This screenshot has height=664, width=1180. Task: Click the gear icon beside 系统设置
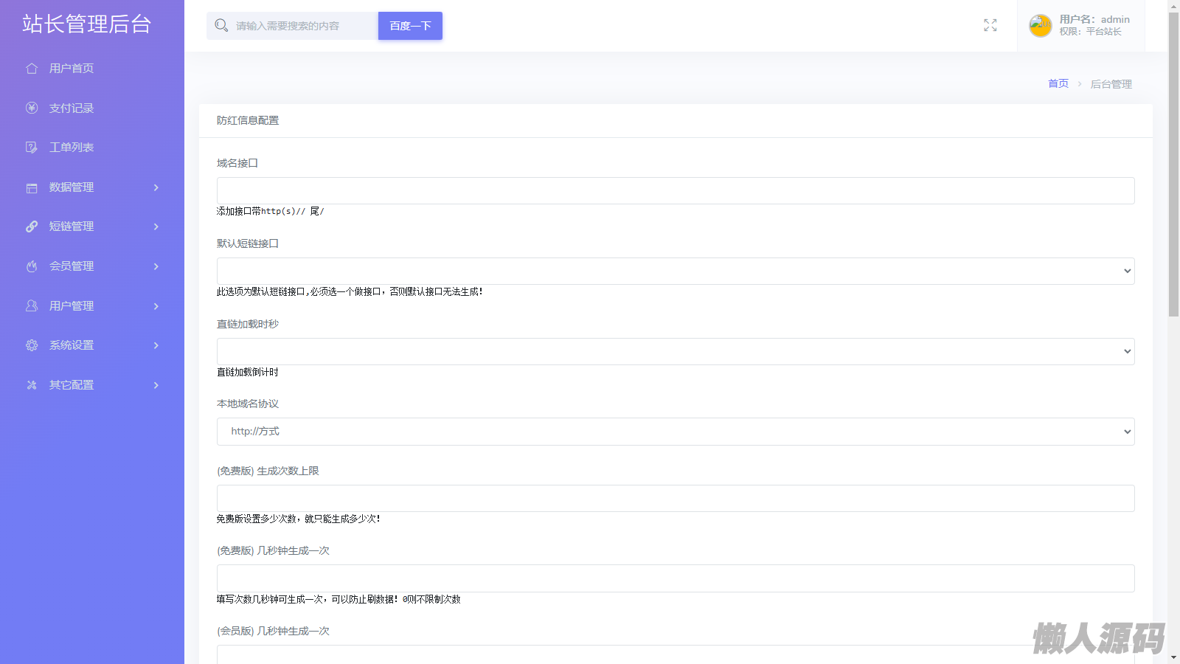tap(32, 345)
